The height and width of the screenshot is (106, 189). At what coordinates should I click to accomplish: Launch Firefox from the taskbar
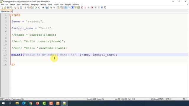click(x=38, y=103)
